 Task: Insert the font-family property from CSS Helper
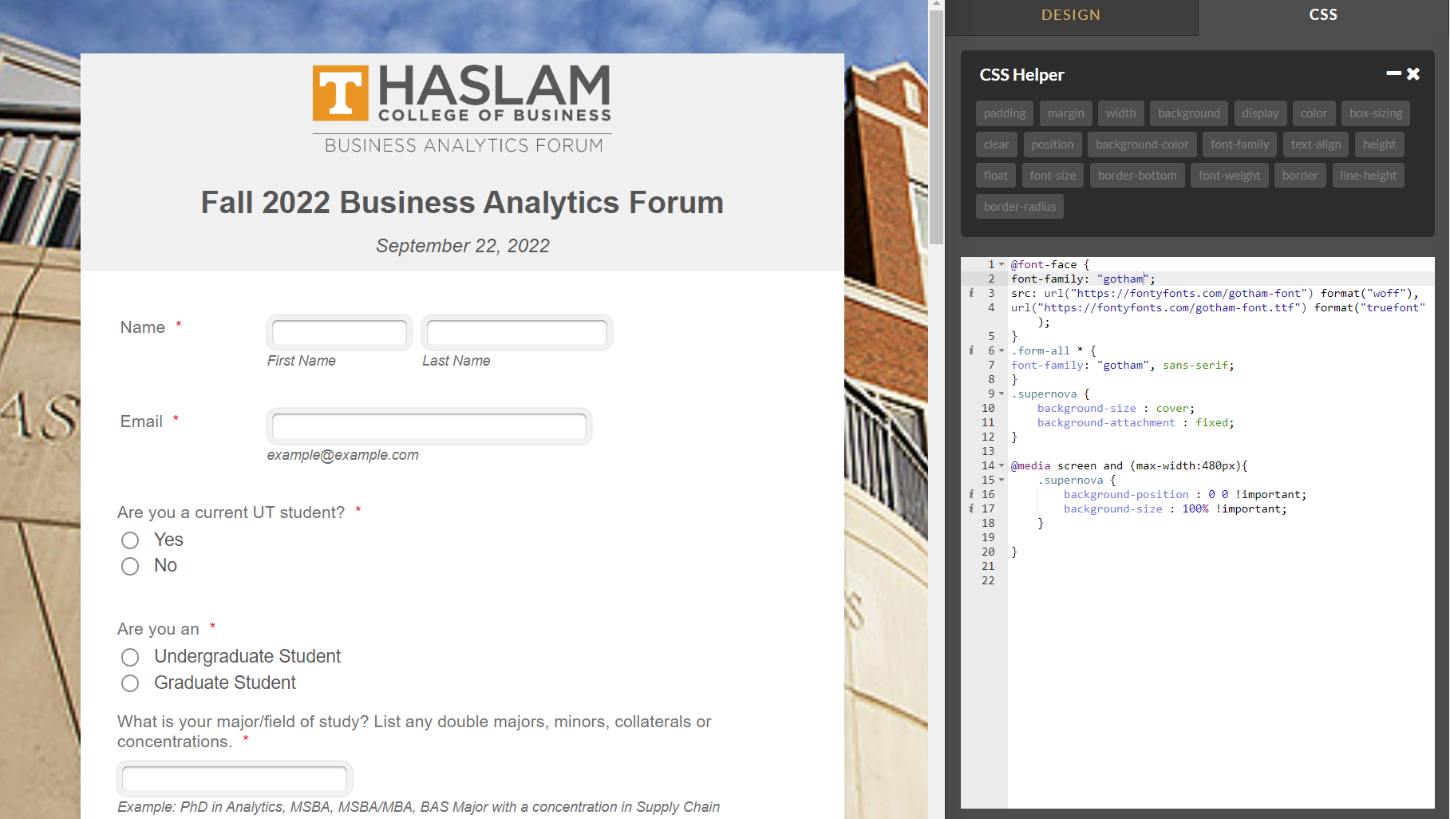[x=1239, y=144]
